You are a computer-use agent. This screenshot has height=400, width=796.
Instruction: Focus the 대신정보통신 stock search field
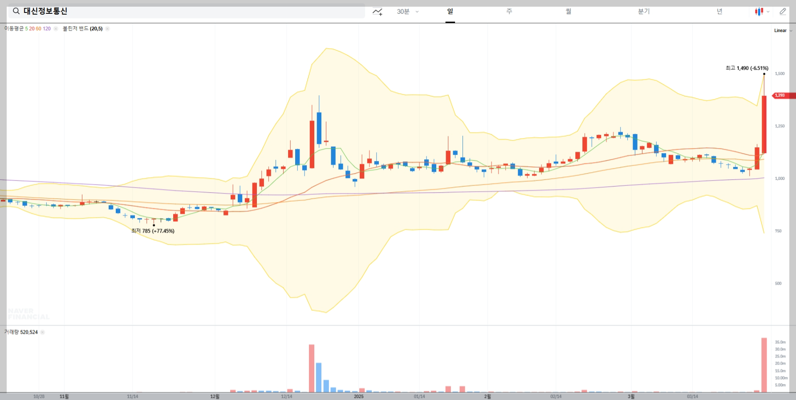187,11
